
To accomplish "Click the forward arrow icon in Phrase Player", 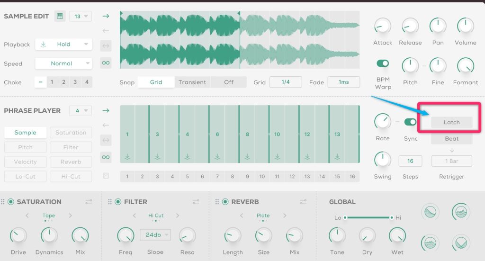I will click(x=106, y=110).
